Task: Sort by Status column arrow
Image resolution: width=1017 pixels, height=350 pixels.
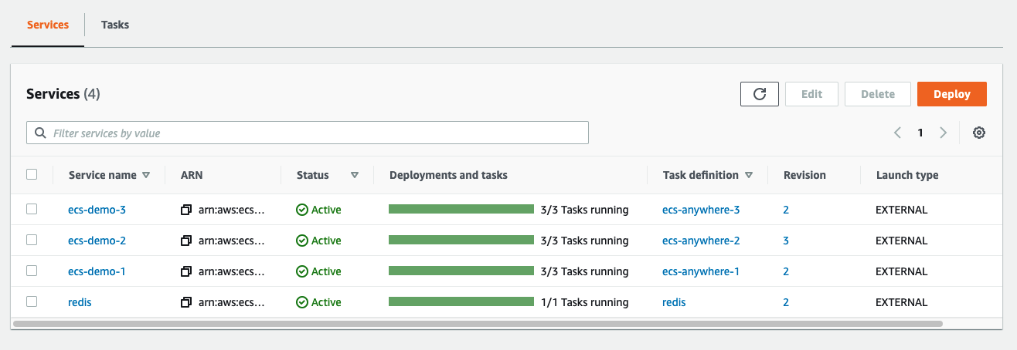Action: (x=355, y=175)
